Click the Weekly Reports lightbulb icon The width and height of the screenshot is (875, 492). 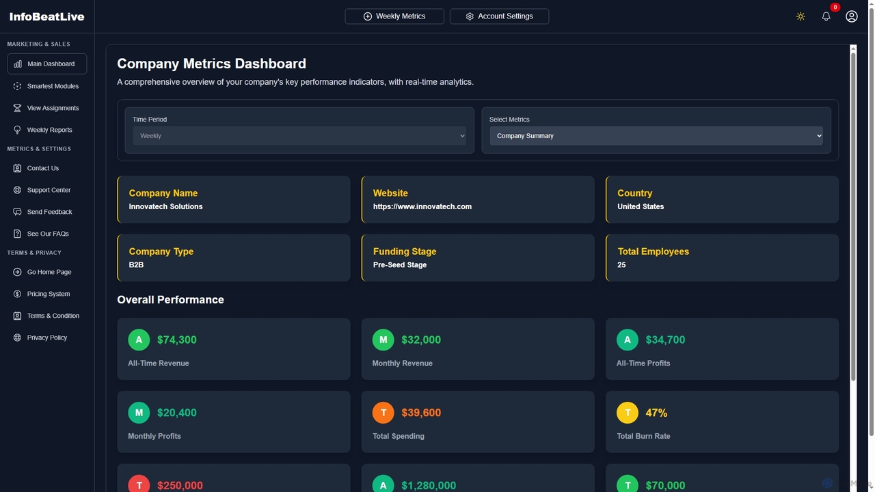[18, 130]
